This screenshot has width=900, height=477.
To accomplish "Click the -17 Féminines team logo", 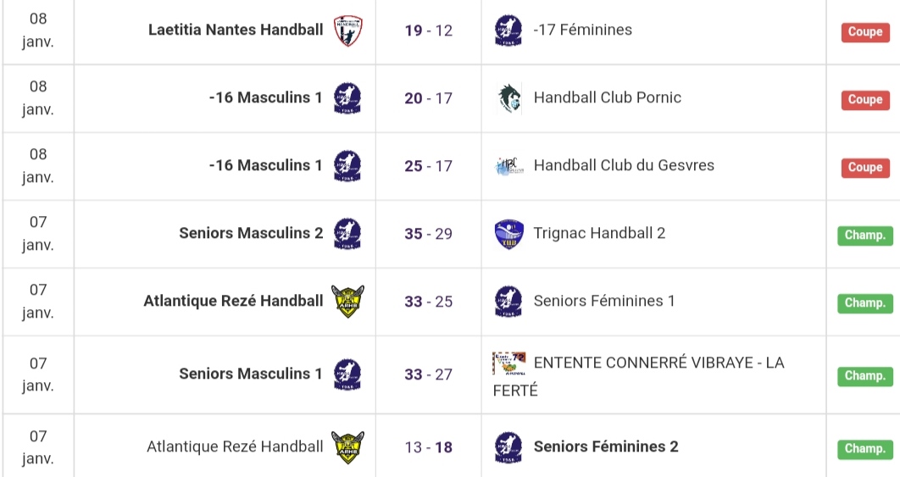I will (508, 31).
